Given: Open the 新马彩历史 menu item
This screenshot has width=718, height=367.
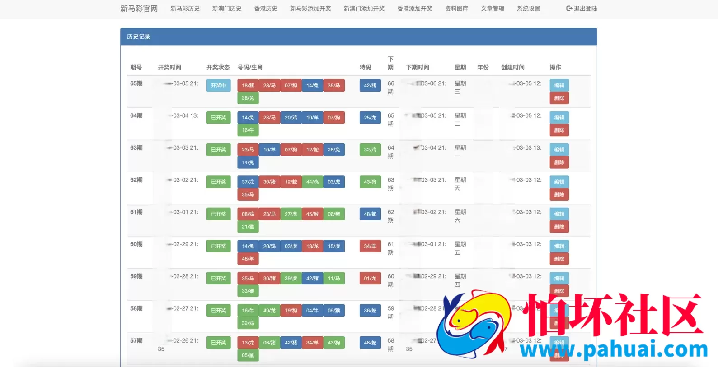Looking at the screenshot, I should (185, 9).
